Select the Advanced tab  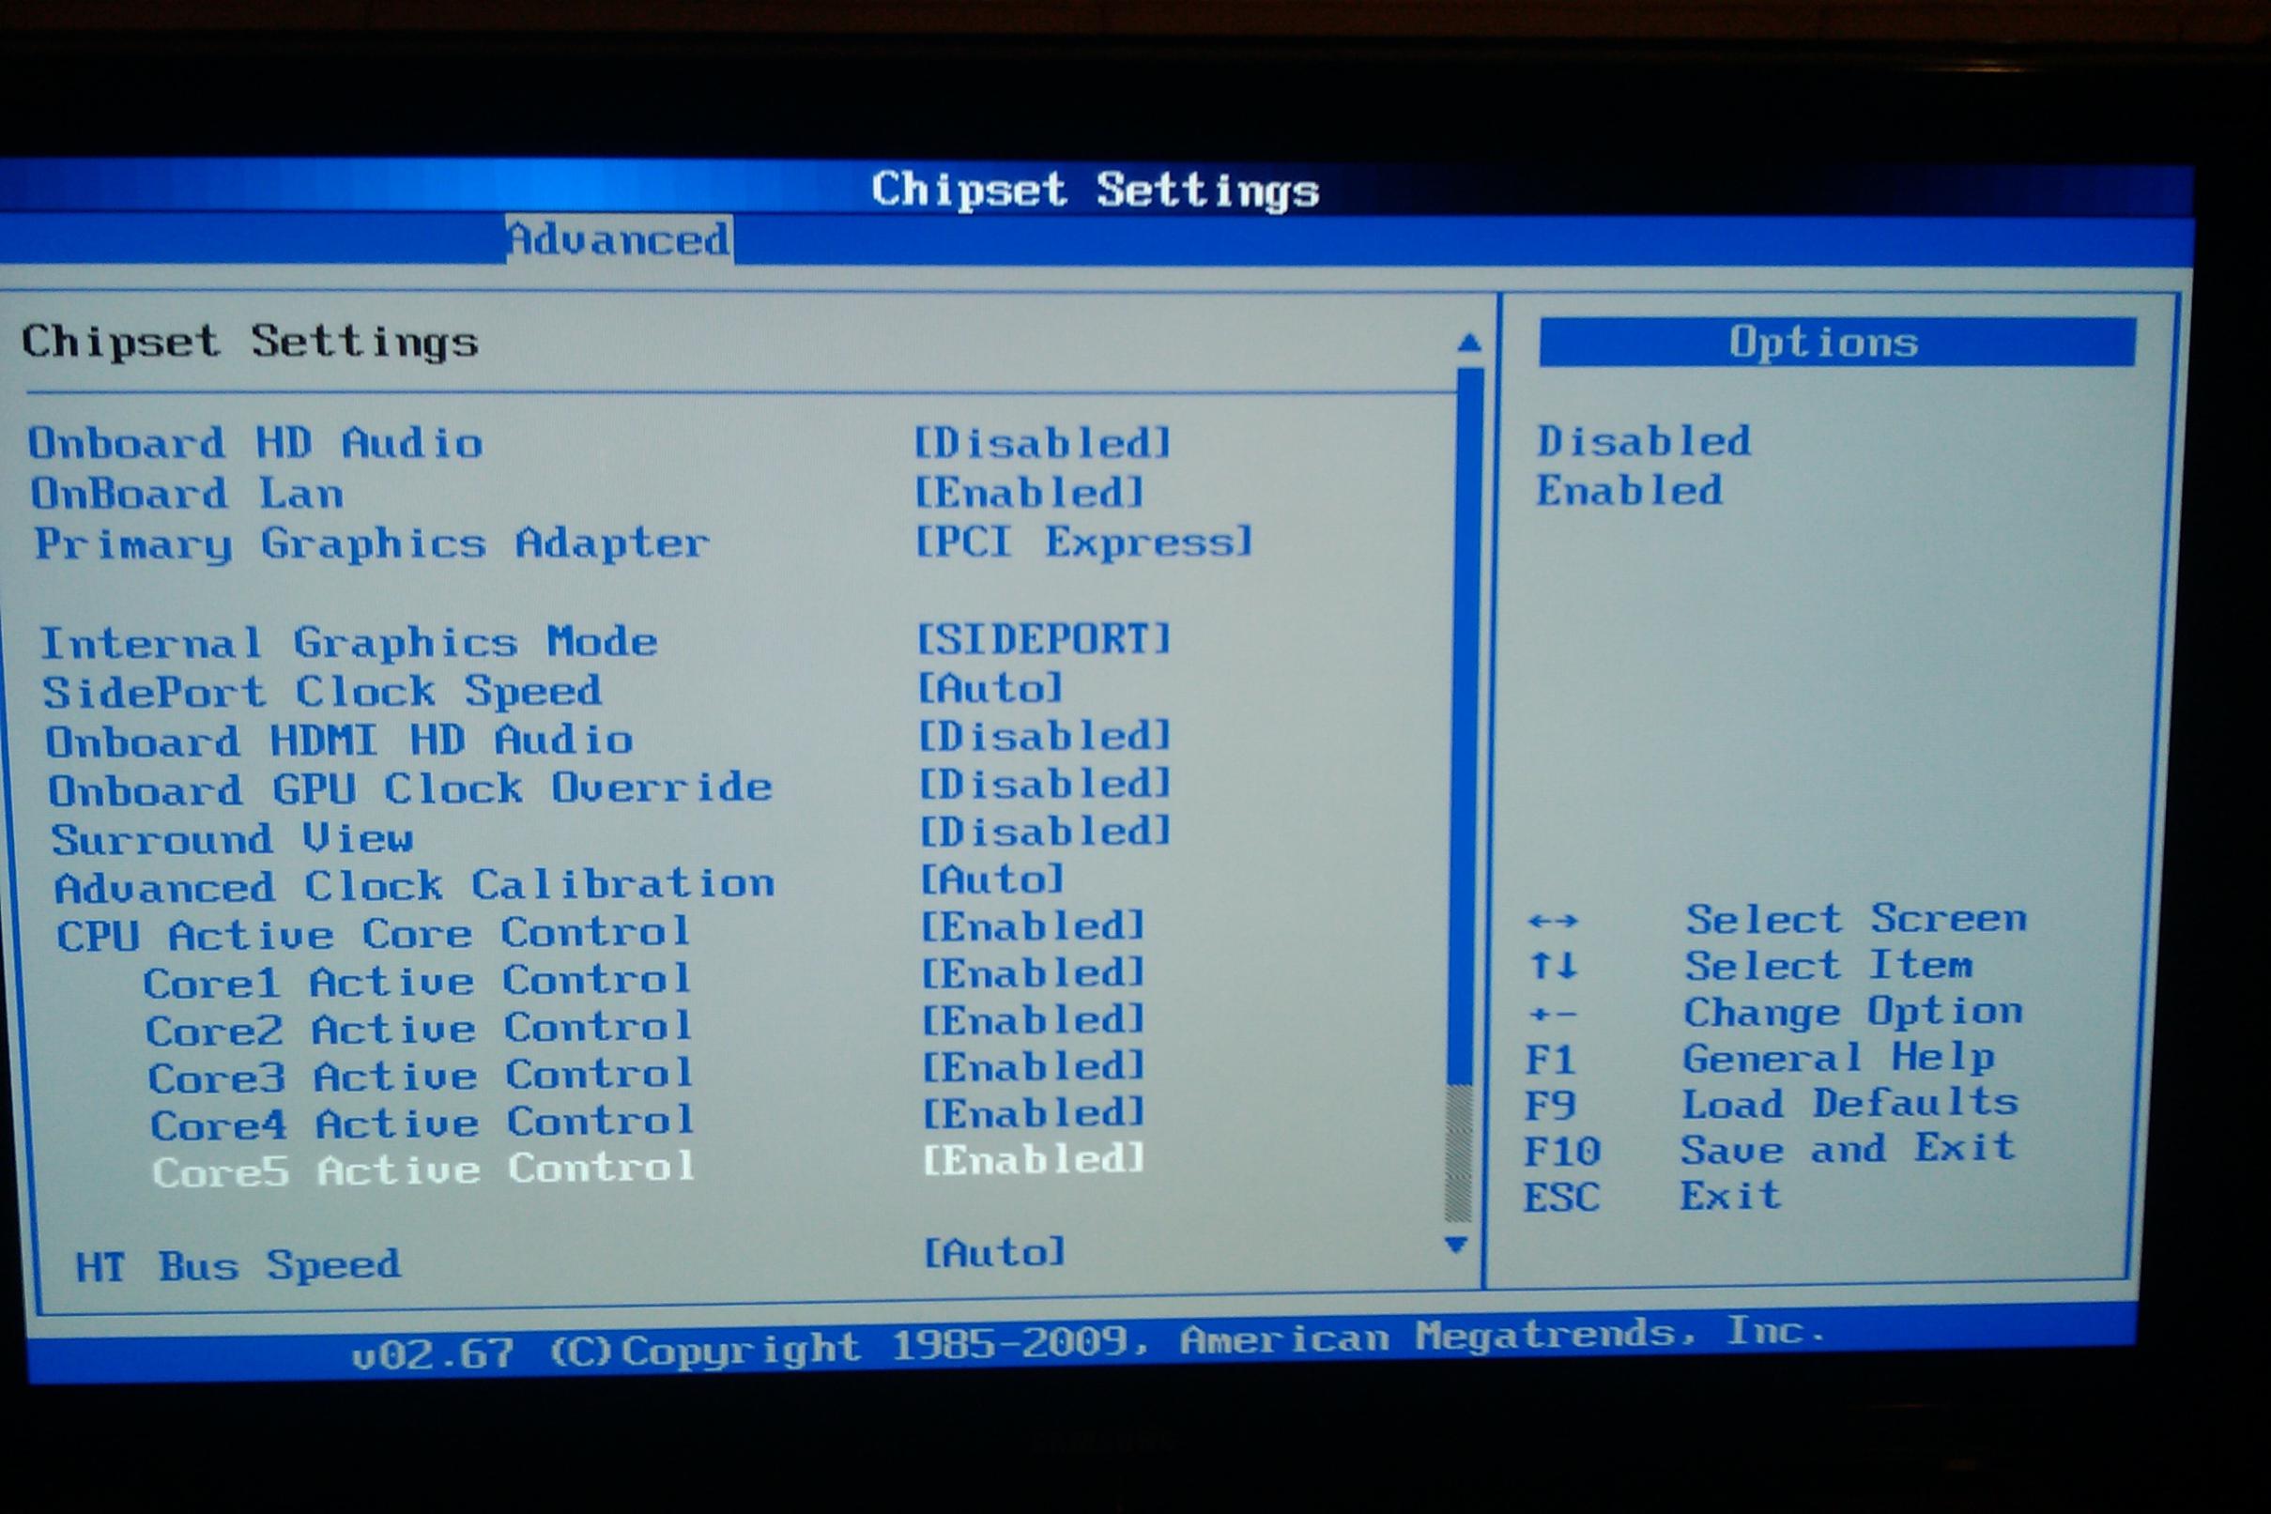(618, 239)
